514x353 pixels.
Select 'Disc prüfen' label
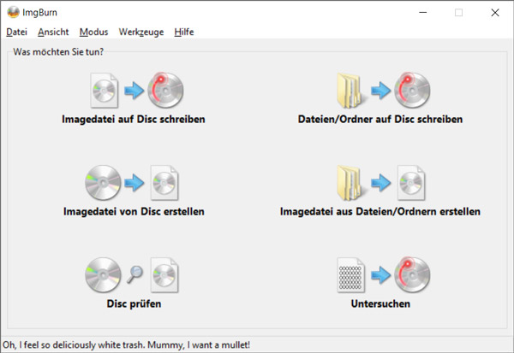(134, 303)
